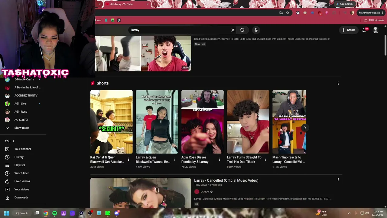This screenshot has width=387, height=218.
Task: Click Ask Gemini button
Action: coord(344,4)
